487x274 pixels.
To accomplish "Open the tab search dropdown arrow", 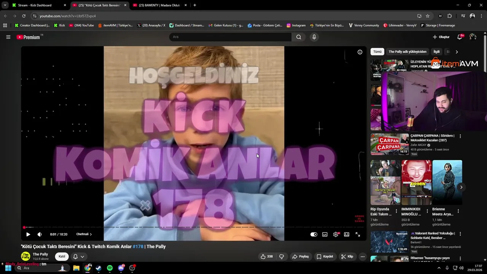I will 5,5.
